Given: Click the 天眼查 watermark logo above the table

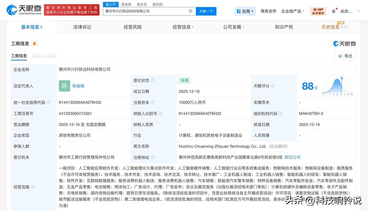Looking at the screenshot, I should (344, 44).
